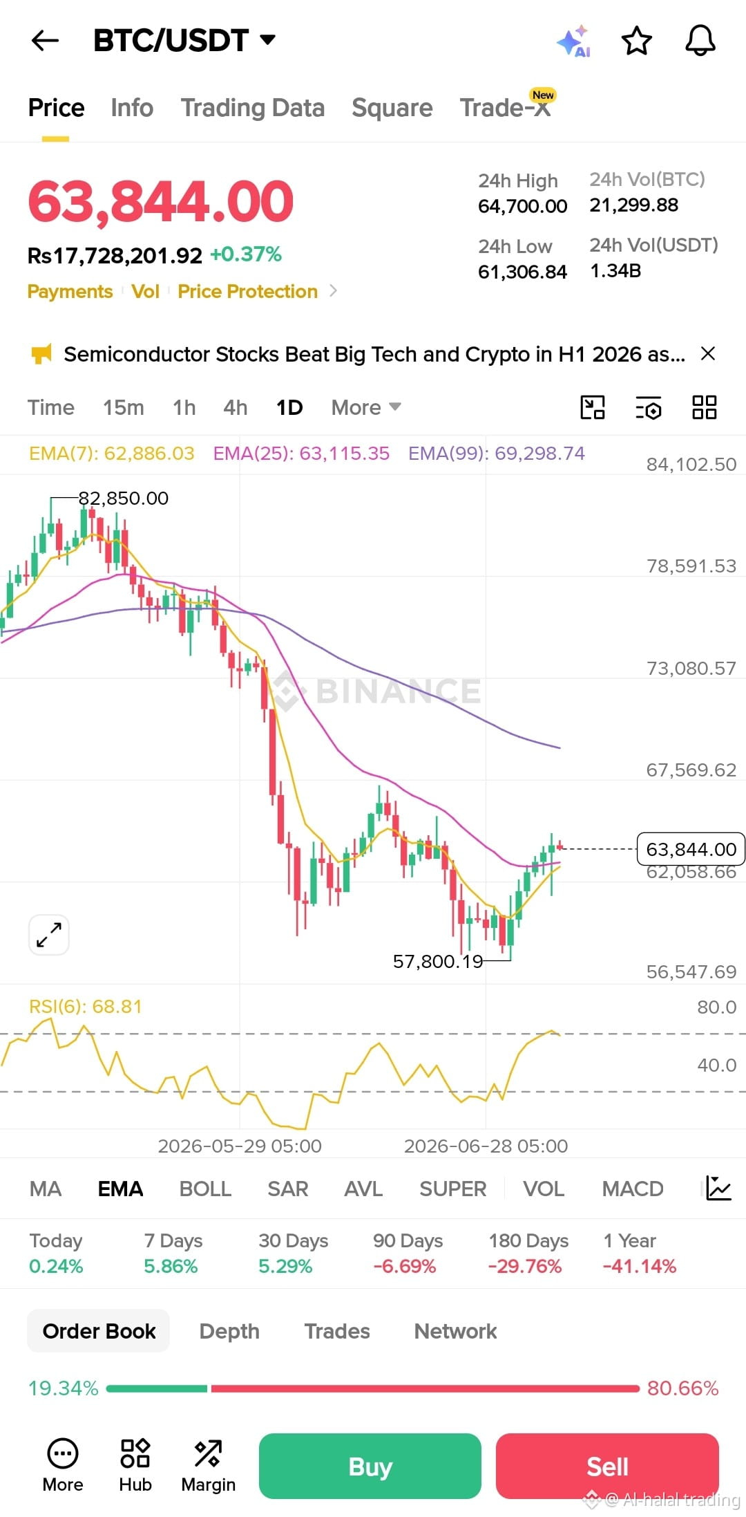Open price alerts bell icon
This screenshot has height=1517, width=746.
click(700, 41)
